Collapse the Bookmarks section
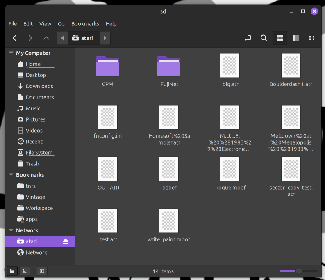This screenshot has width=325, height=280. pyautogui.click(x=11, y=175)
